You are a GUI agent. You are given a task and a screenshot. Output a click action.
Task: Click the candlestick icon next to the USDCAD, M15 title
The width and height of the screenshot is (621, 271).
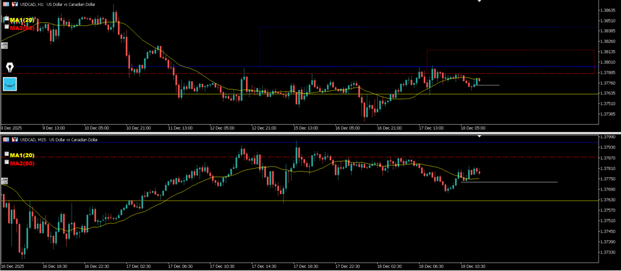tap(15, 139)
